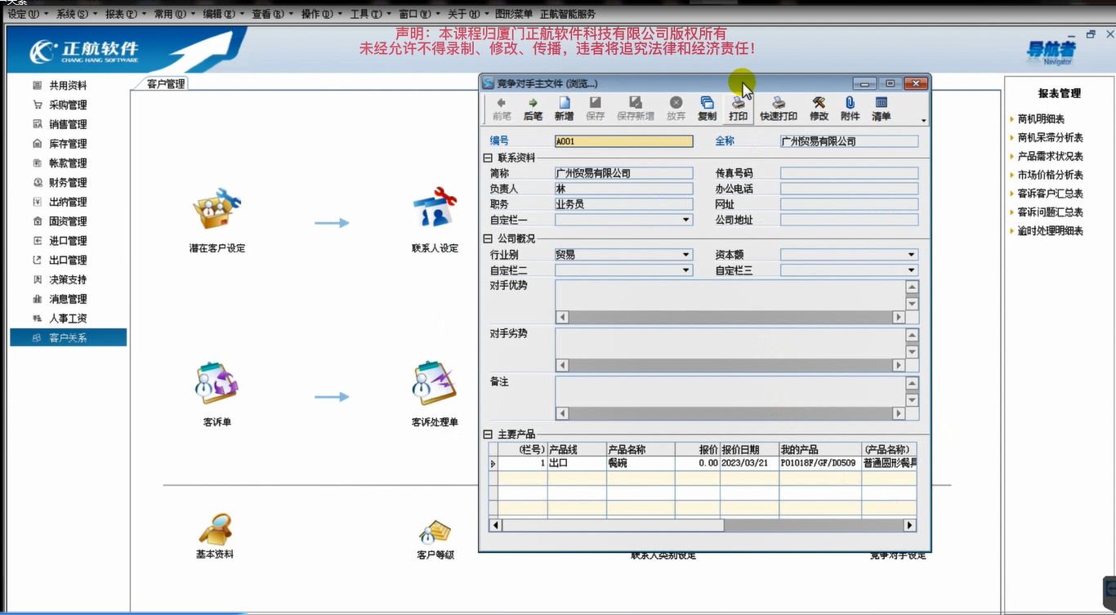
Task: Click the 传真号码 input field
Action: 849,173
